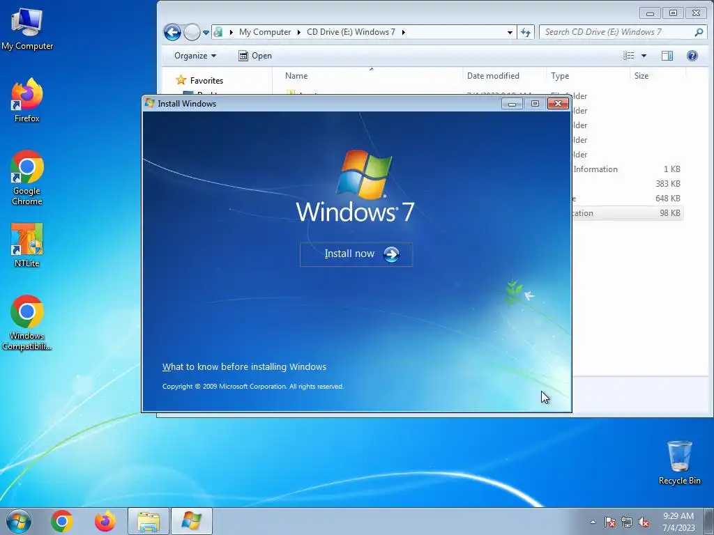
Task: Open the taskbar clock showing 9:29 AM
Action: 678,521
